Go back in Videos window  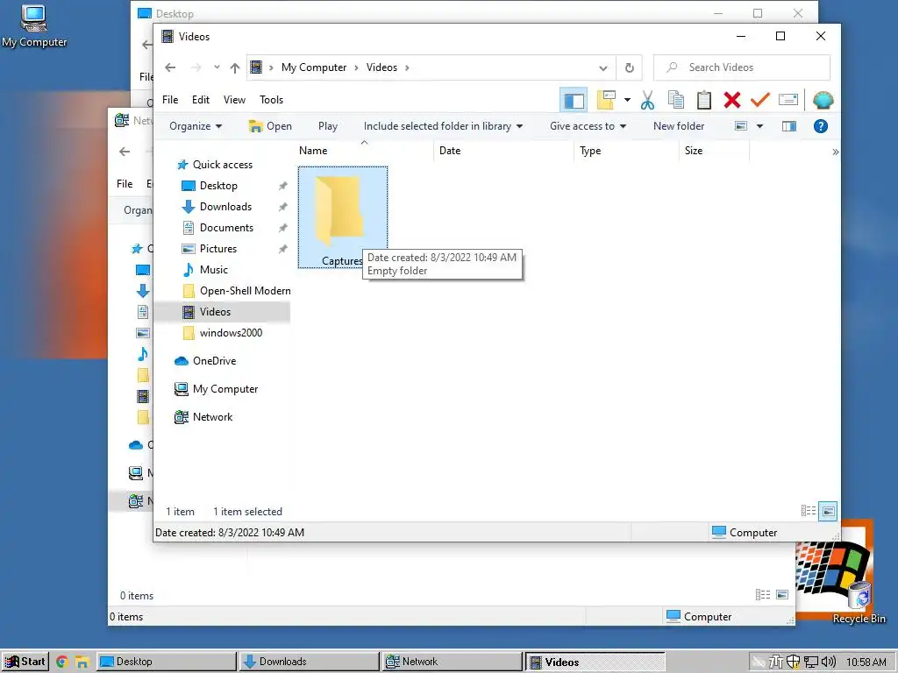pyautogui.click(x=170, y=67)
